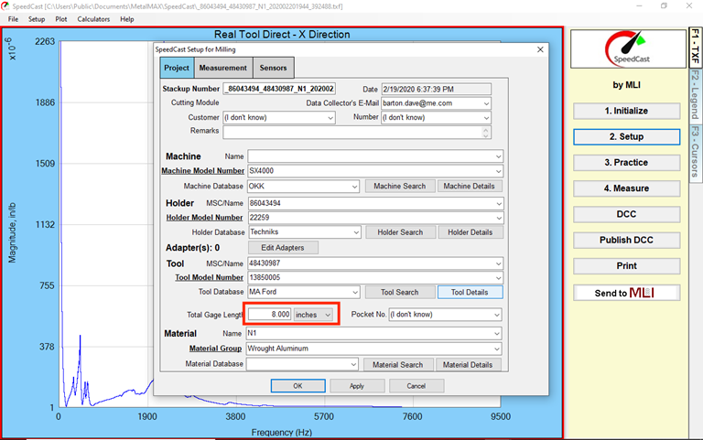
Task: Click the Edit Adapters button
Action: [x=283, y=247]
